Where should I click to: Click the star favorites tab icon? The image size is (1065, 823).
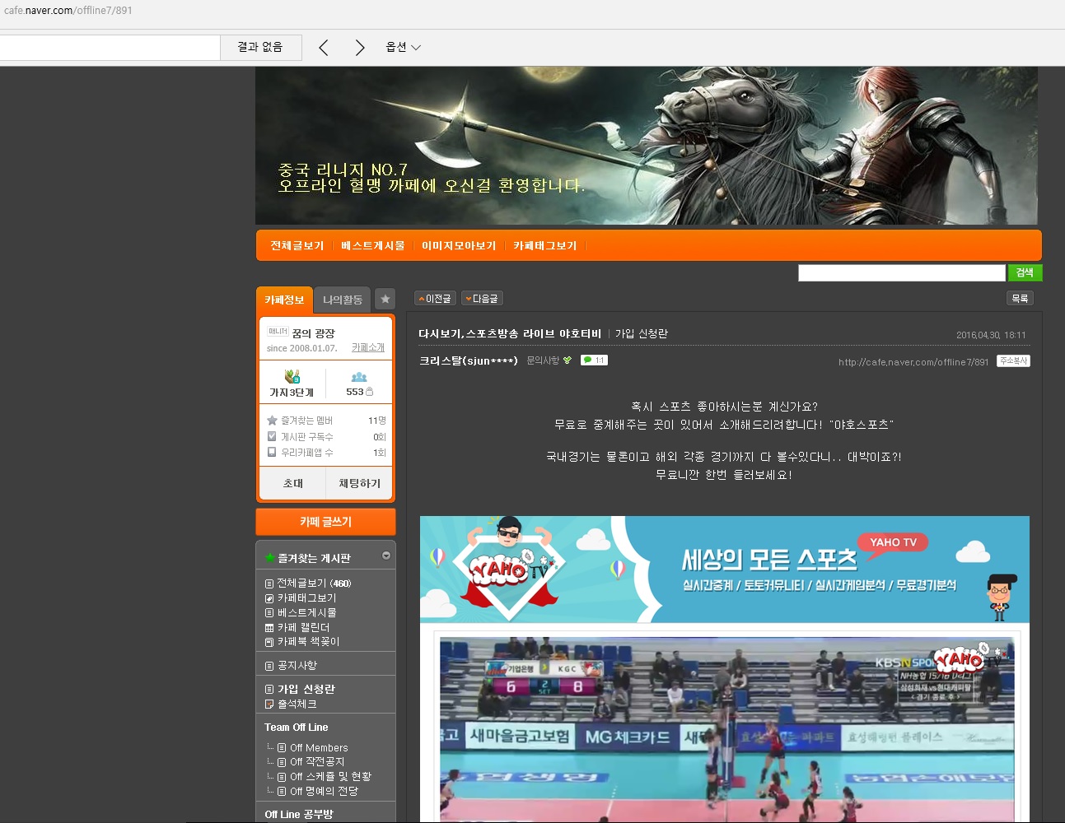[x=385, y=300]
